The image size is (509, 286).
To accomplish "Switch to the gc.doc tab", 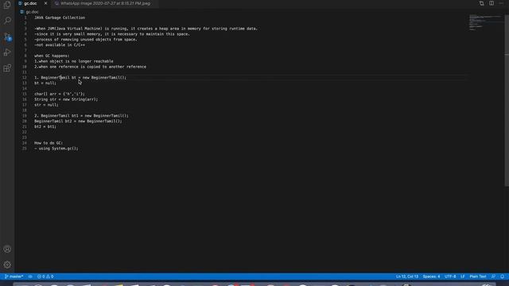I will pyautogui.click(x=30, y=3).
